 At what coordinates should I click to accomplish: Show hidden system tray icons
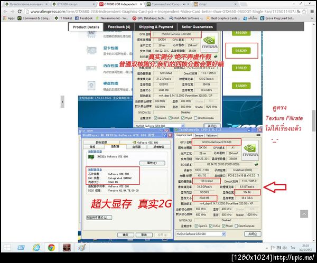click(x=267, y=248)
